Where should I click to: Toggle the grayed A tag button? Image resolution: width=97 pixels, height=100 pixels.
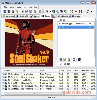17,11
